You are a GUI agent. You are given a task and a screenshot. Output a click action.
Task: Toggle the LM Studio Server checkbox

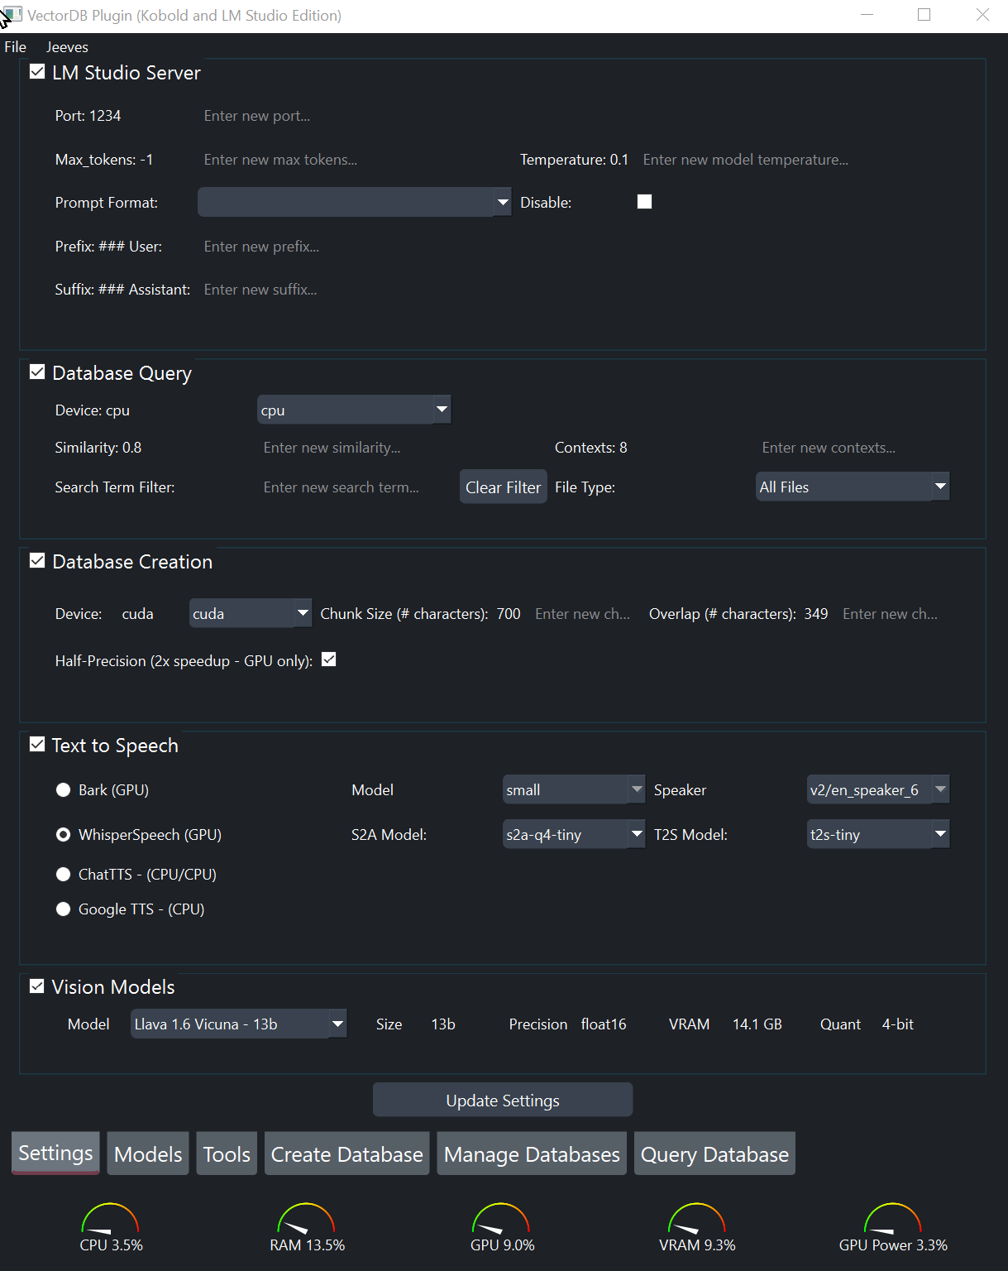(x=37, y=72)
